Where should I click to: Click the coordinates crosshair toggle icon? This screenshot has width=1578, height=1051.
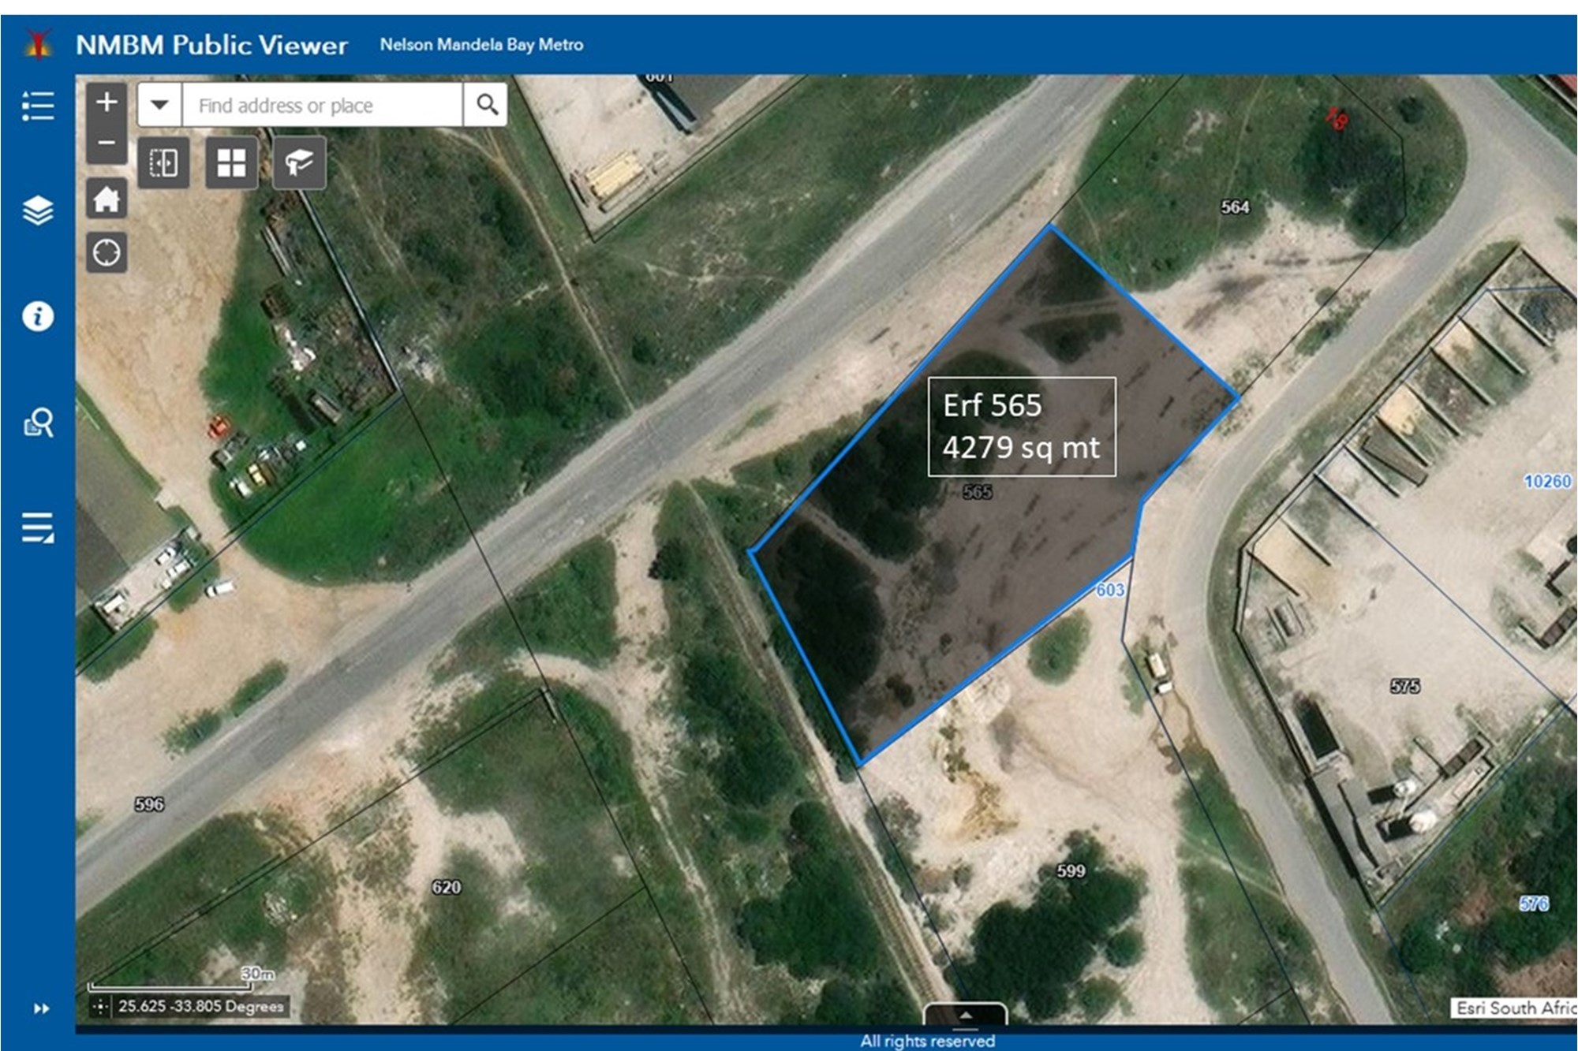[100, 1006]
